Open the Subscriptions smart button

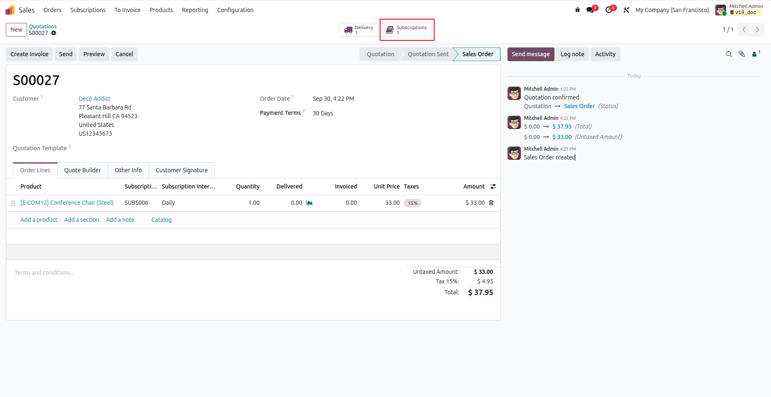pos(407,30)
